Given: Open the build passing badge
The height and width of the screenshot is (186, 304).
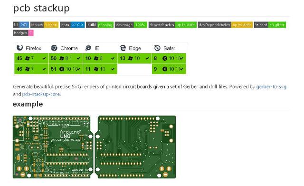Looking at the screenshot, I should coord(100,25).
